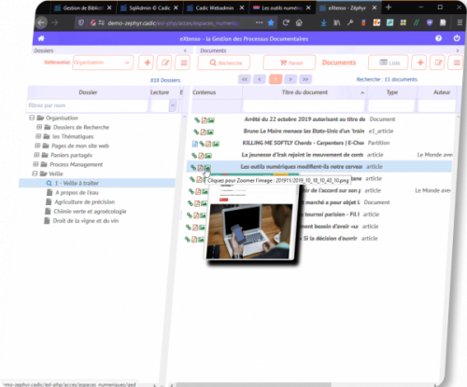Open Firefox application menu
The height and width of the screenshot is (387, 467).
pyautogui.click(x=460, y=22)
